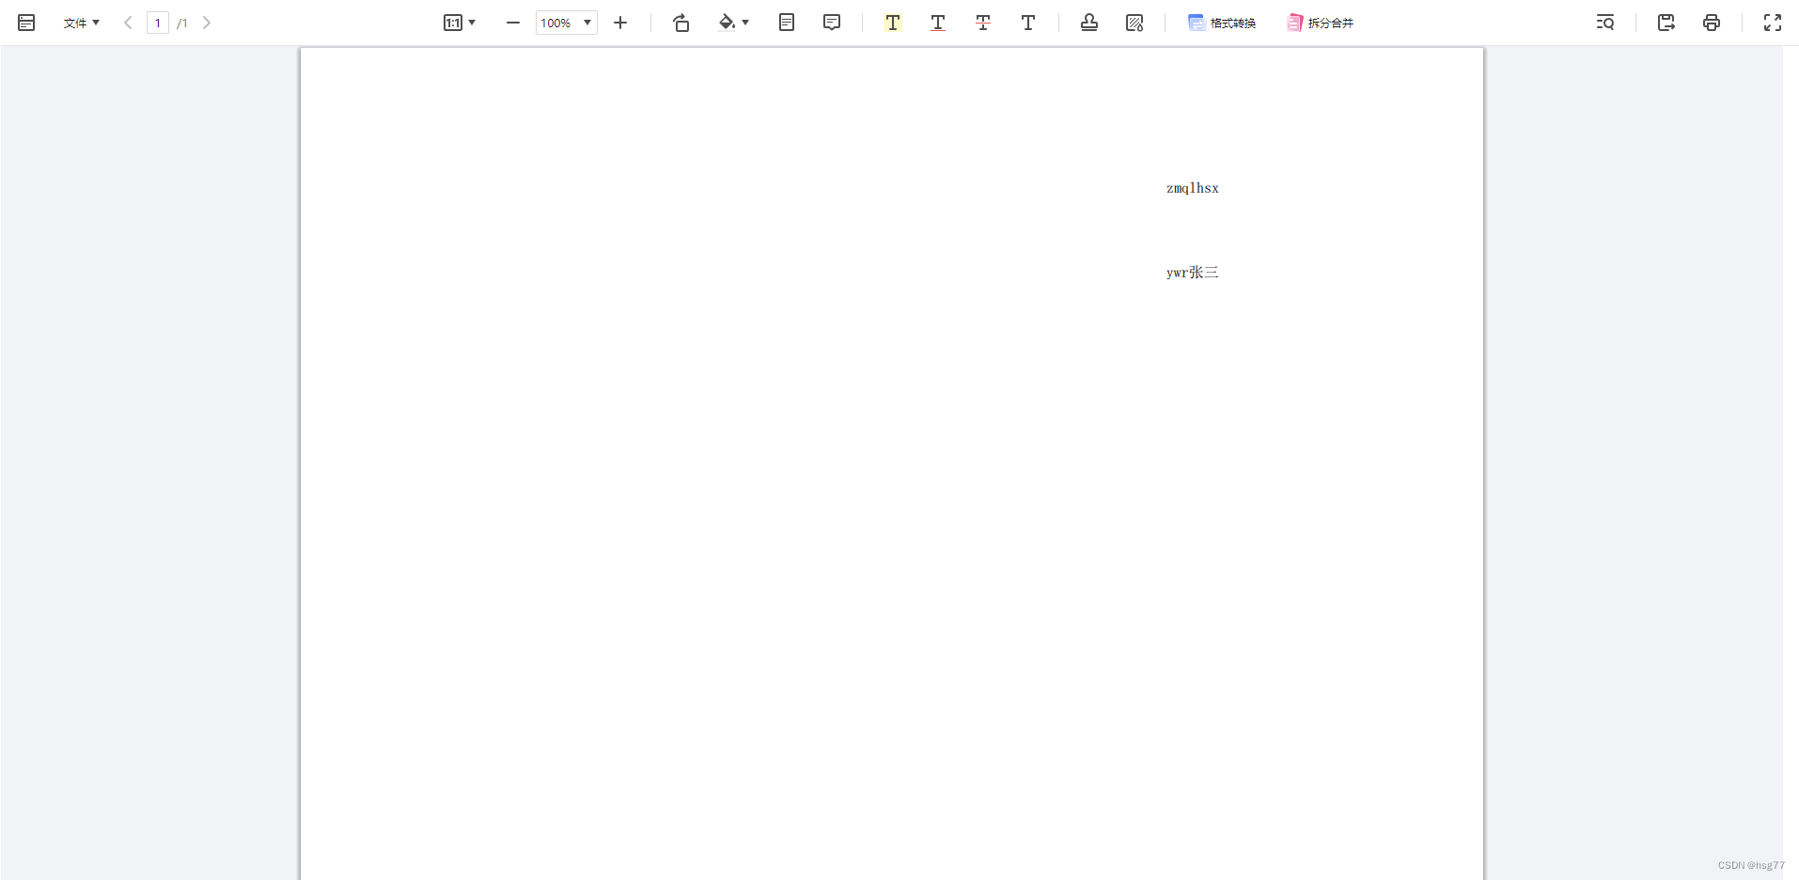Click the page number input field
The width and height of the screenshot is (1799, 880).
coord(157,22)
